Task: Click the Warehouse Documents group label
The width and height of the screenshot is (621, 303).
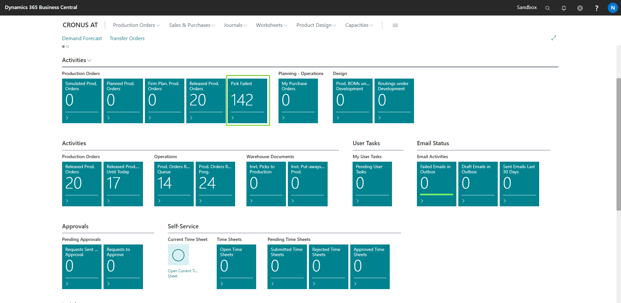Action: (270, 157)
